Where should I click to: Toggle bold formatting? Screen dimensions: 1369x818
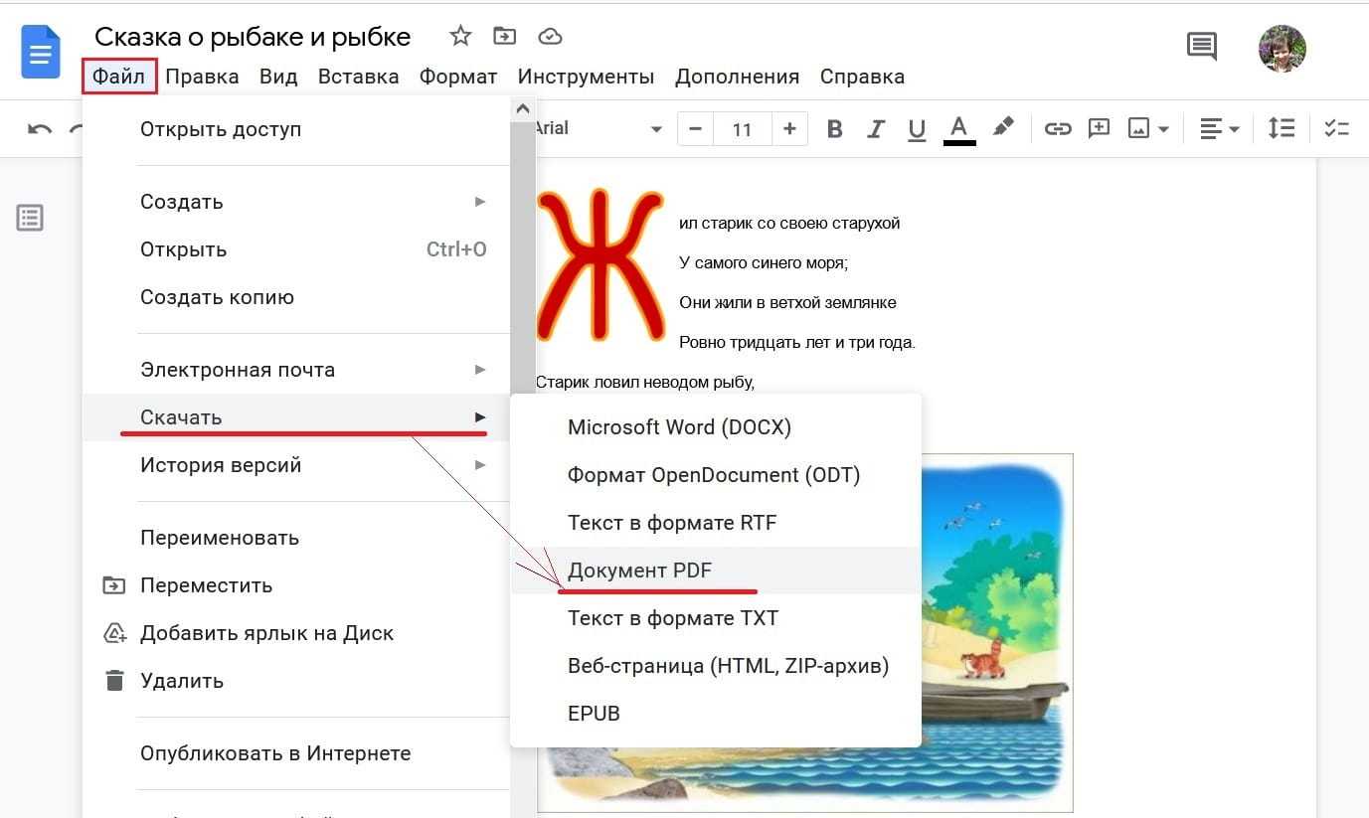point(834,128)
